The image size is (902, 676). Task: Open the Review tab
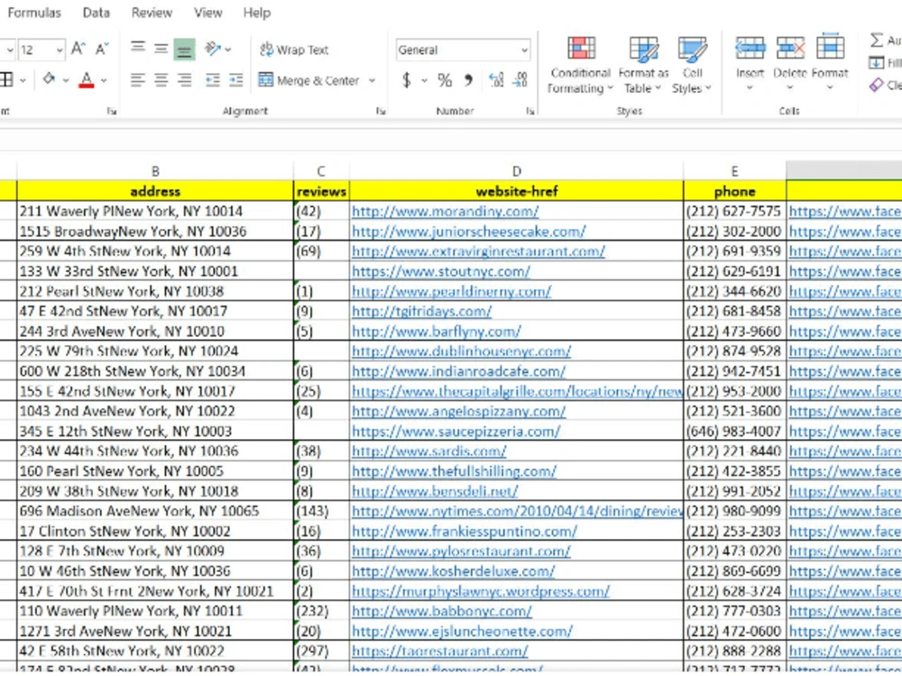pos(152,13)
